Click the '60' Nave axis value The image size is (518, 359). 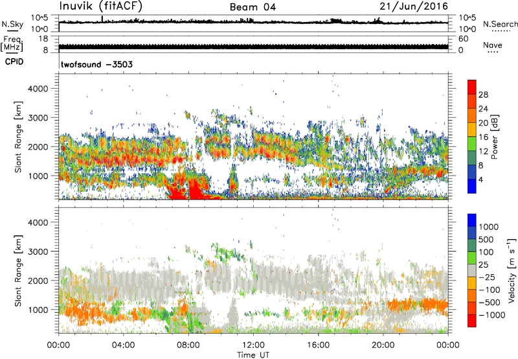(463, 39)
